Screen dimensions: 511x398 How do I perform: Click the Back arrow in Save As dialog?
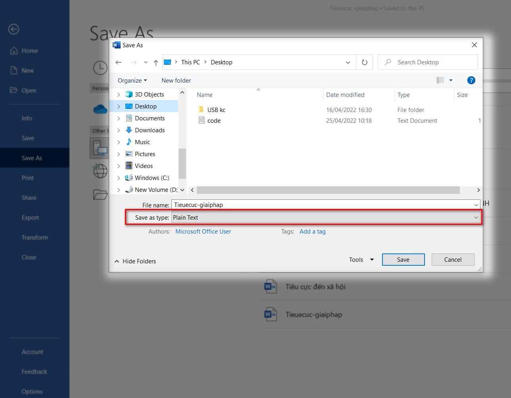[118, 62]
